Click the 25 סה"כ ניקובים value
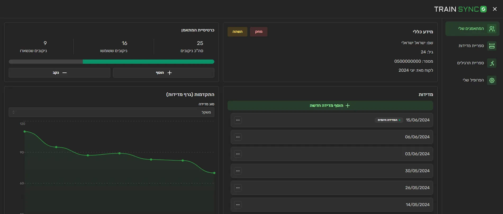This screenshot has width=503, height=214. (x=200, y=43)
